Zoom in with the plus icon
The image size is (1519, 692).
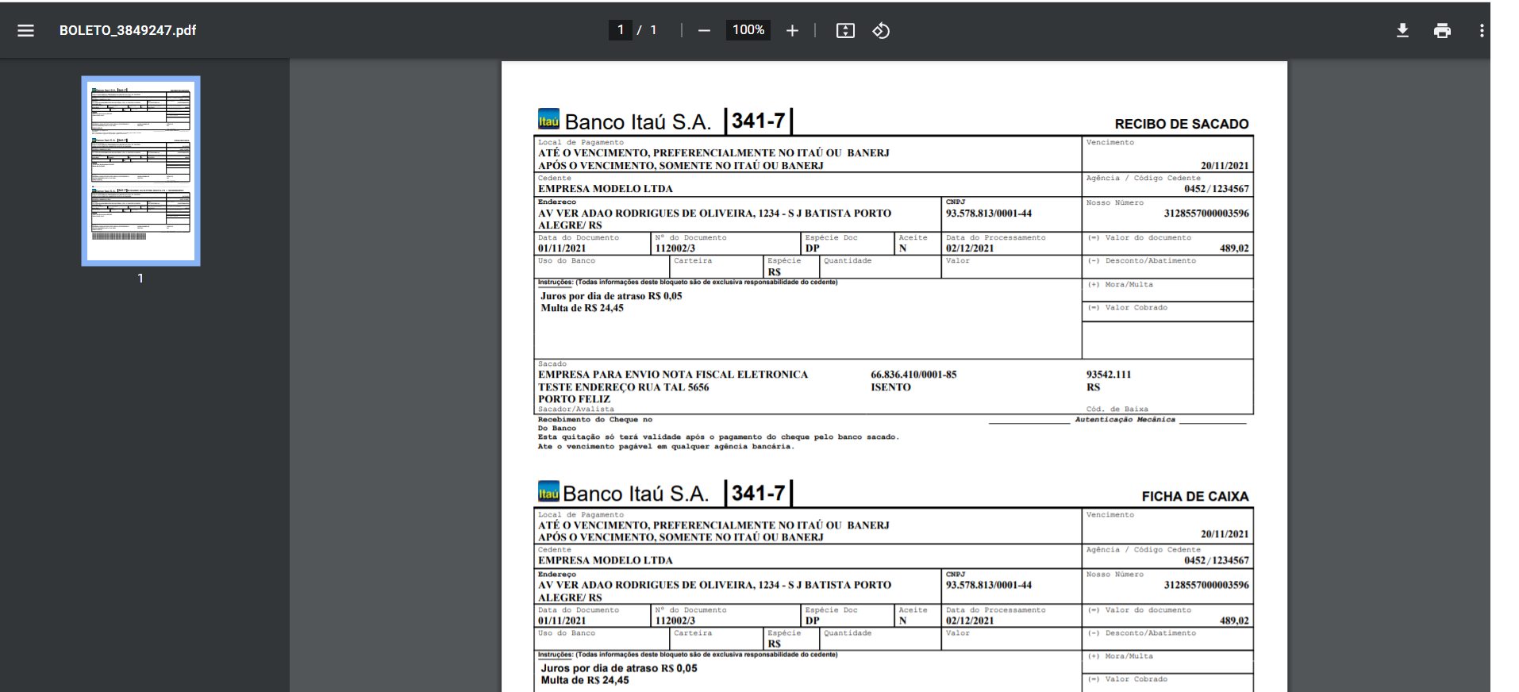(792, 30)
